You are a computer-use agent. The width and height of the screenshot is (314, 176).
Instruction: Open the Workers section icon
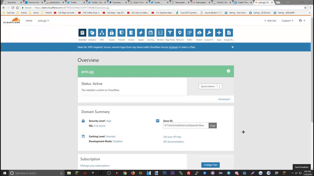pyautogui.click(x=161, y=33)
